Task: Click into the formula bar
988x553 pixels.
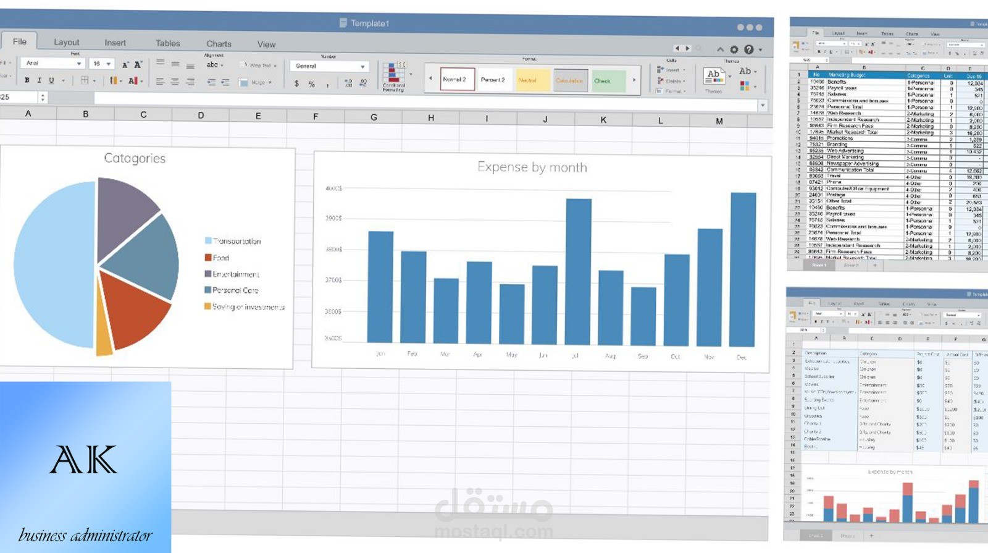Action: point(426,101)
